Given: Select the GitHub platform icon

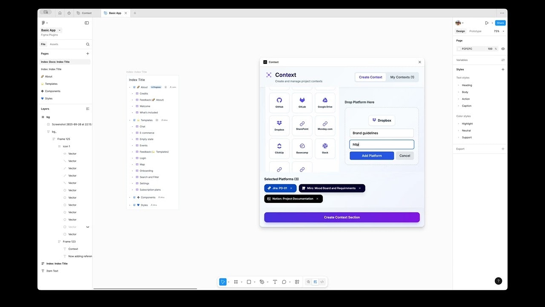Looking at the screenshot, I should tap(279, 102).
